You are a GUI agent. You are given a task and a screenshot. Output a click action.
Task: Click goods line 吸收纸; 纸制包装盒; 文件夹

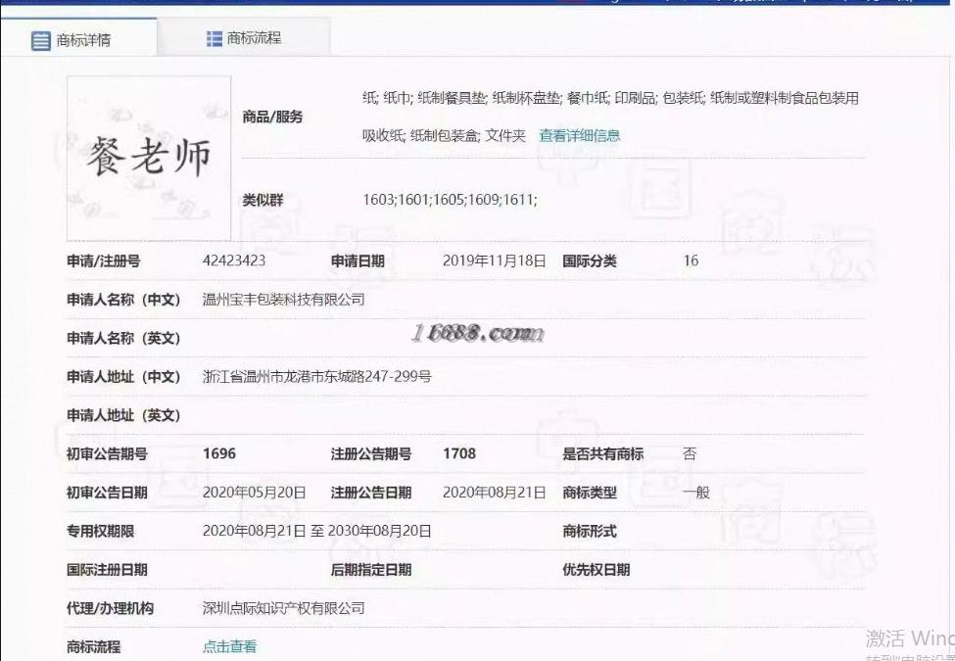click(444, 136)
